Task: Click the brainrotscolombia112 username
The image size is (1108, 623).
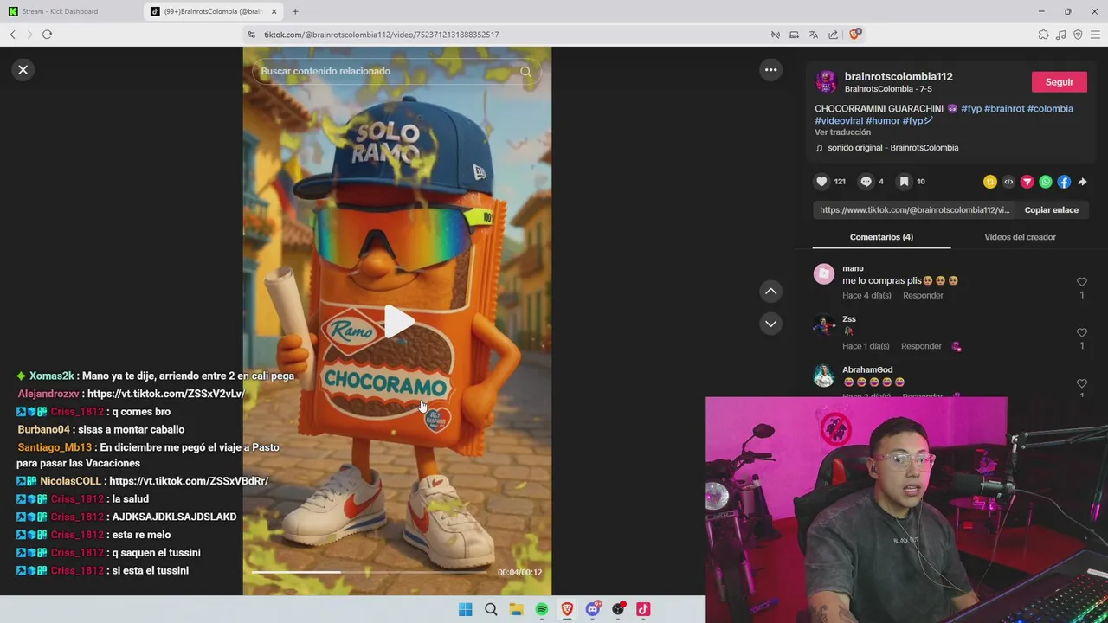Action: click(x=899, y=76)
